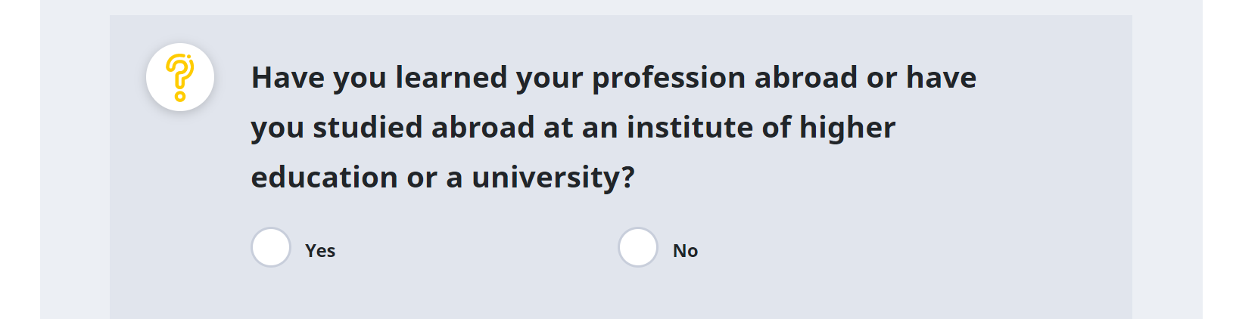Click the line "education or a university?"
1233x319 pixels.
[443, 178]
